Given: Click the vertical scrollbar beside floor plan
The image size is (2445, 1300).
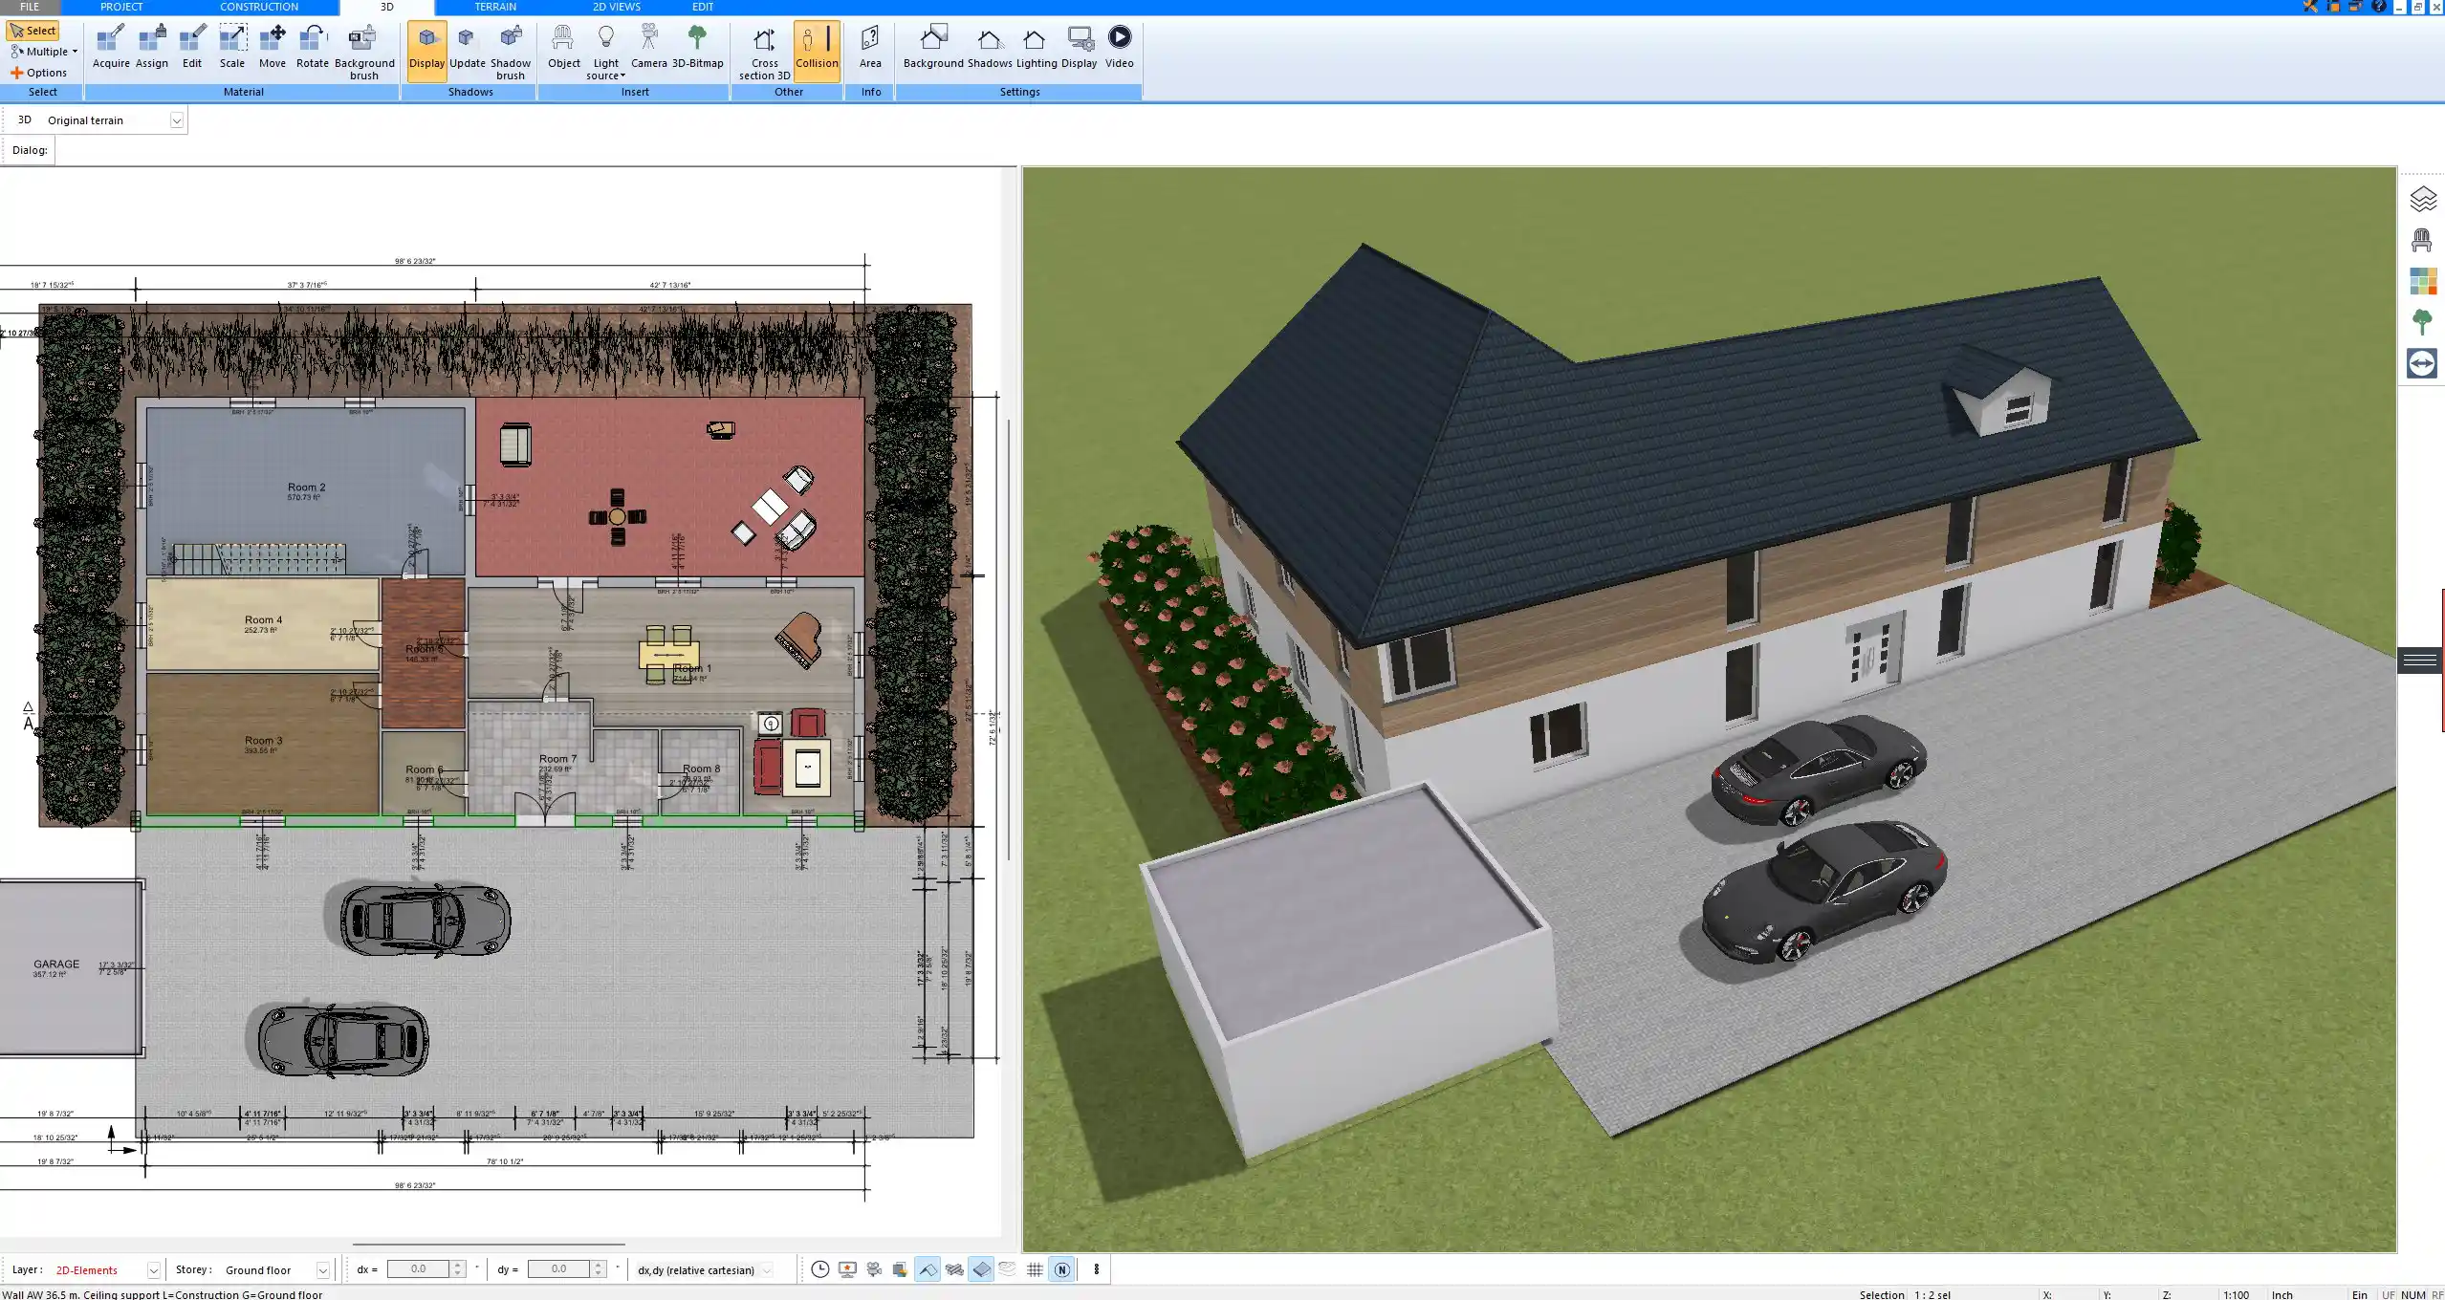Looking at the screenshot, I should pyautogui.click(x=1009, y=640).
